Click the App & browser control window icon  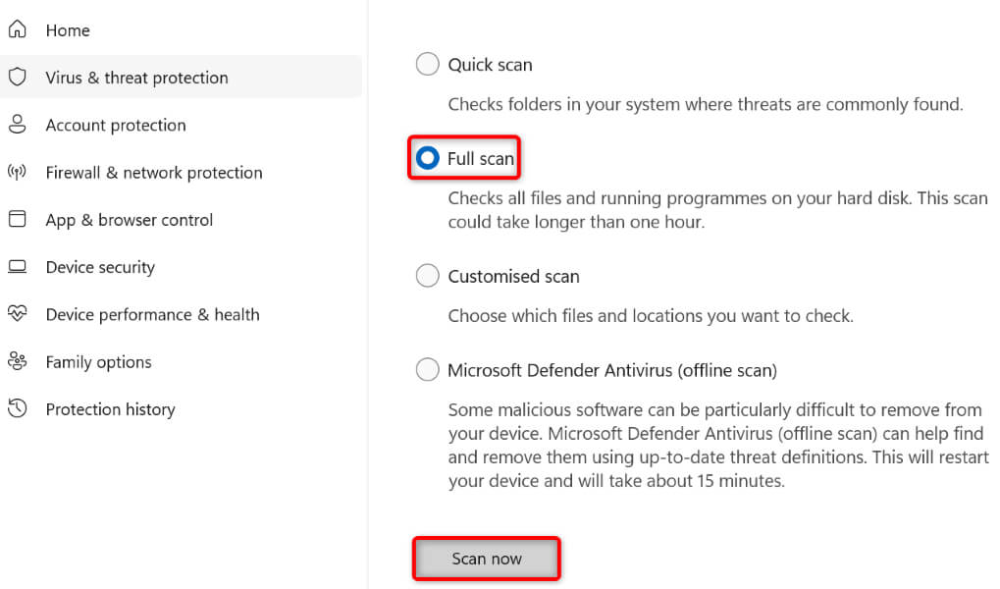pyautogui.click(x=17, y=220)
